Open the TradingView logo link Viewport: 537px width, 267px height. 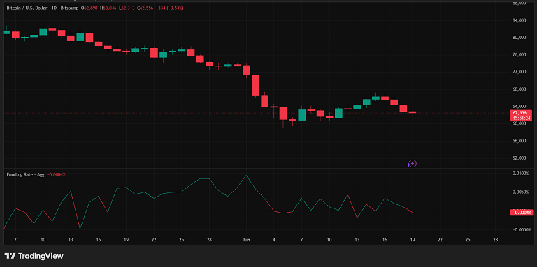pos(34,256)
